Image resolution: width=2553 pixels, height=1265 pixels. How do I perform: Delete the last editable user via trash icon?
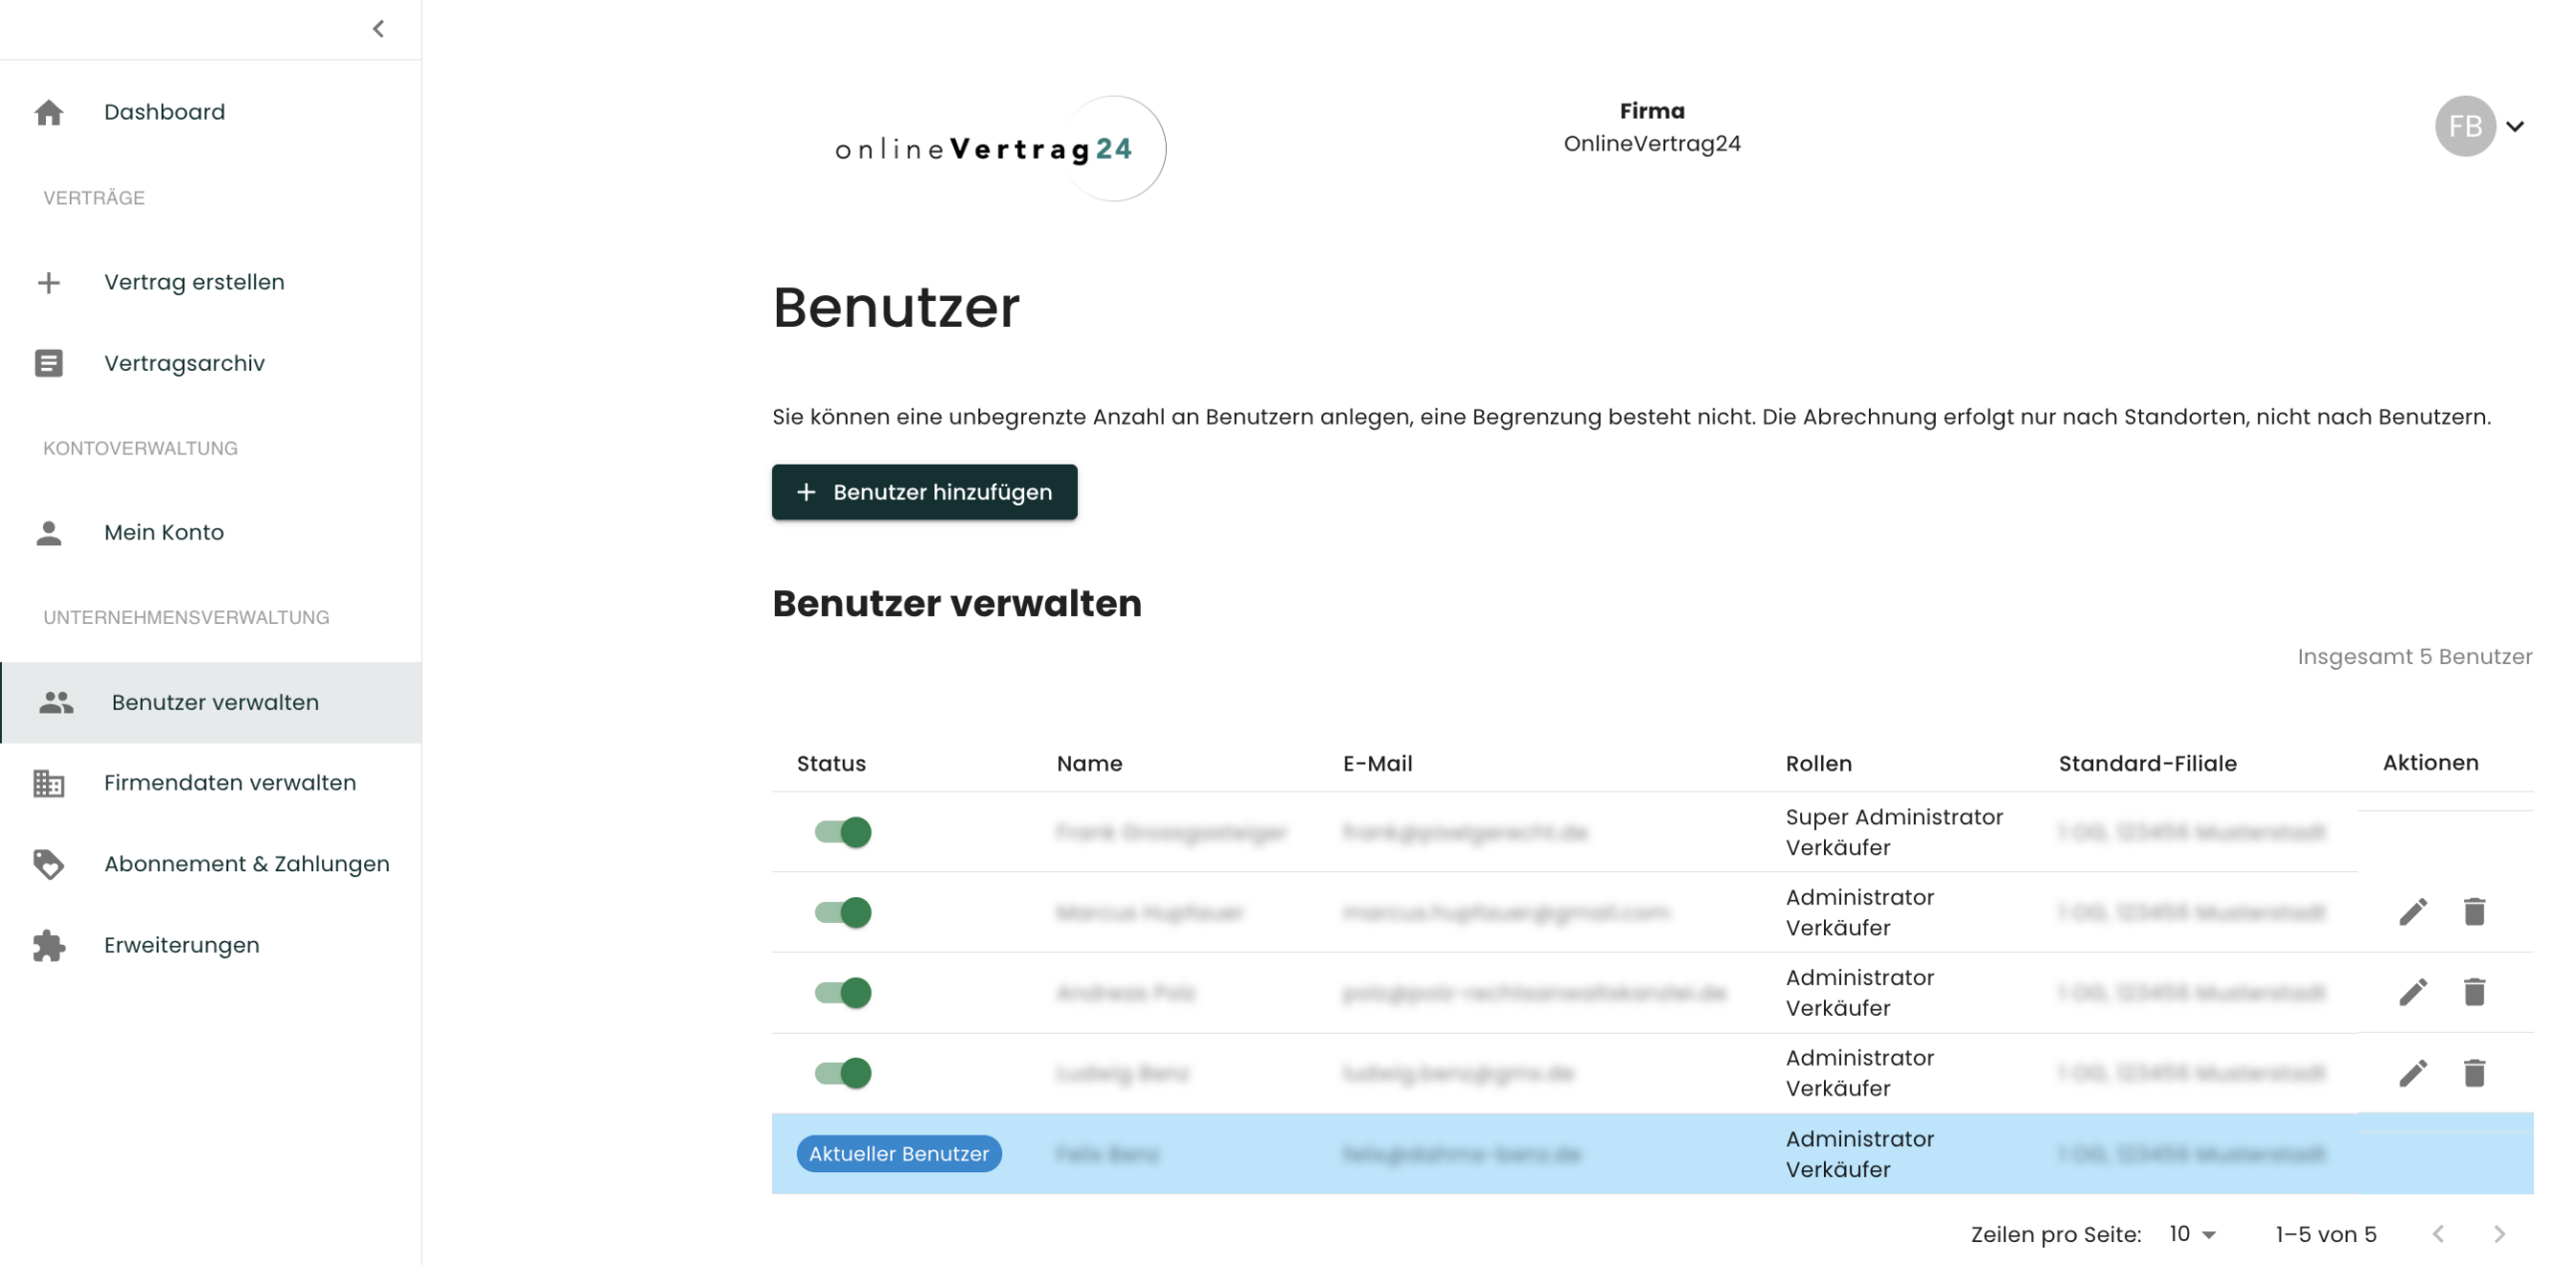pyautogui.click(x=2475, y=1073)
